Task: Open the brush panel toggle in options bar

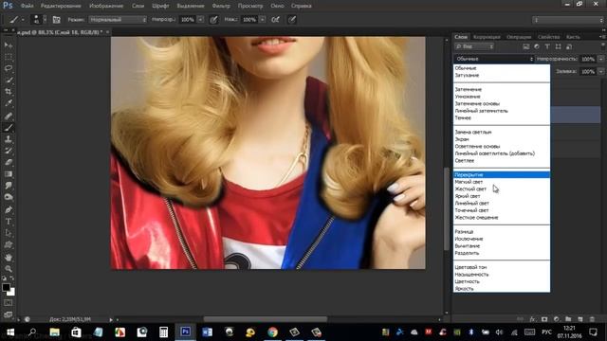Action: pyautogui.click(x=57, y=19)
